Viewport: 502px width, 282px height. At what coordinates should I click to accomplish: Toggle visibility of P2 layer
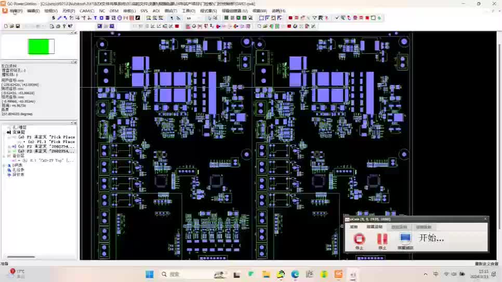[15, 147]
